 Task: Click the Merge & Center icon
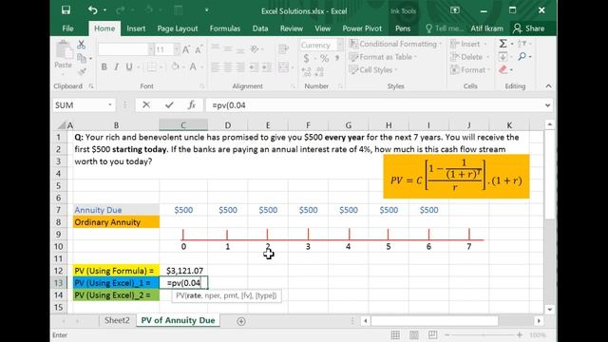284,67
